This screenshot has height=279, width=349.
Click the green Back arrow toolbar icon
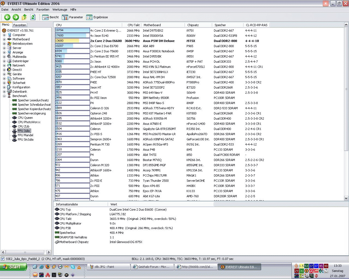pos(7,17)
